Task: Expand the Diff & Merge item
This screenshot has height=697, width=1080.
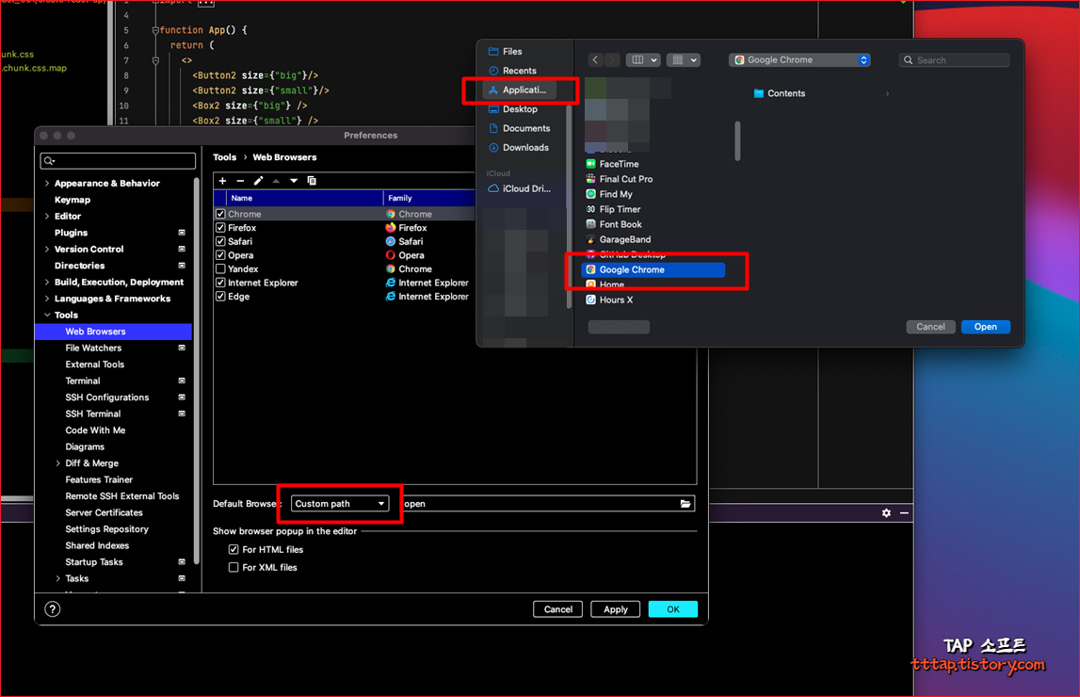Action: [57, 463]
